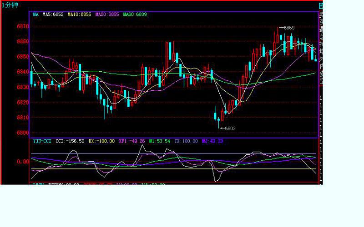
Task: Click the 6870 price axis label
Action: 23,26
